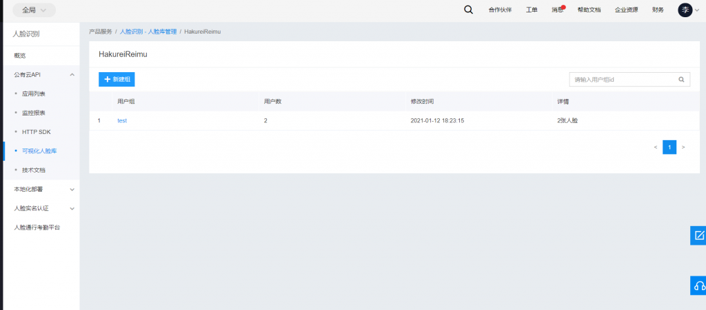Click the user count 2 cell

tap(265, 121)
